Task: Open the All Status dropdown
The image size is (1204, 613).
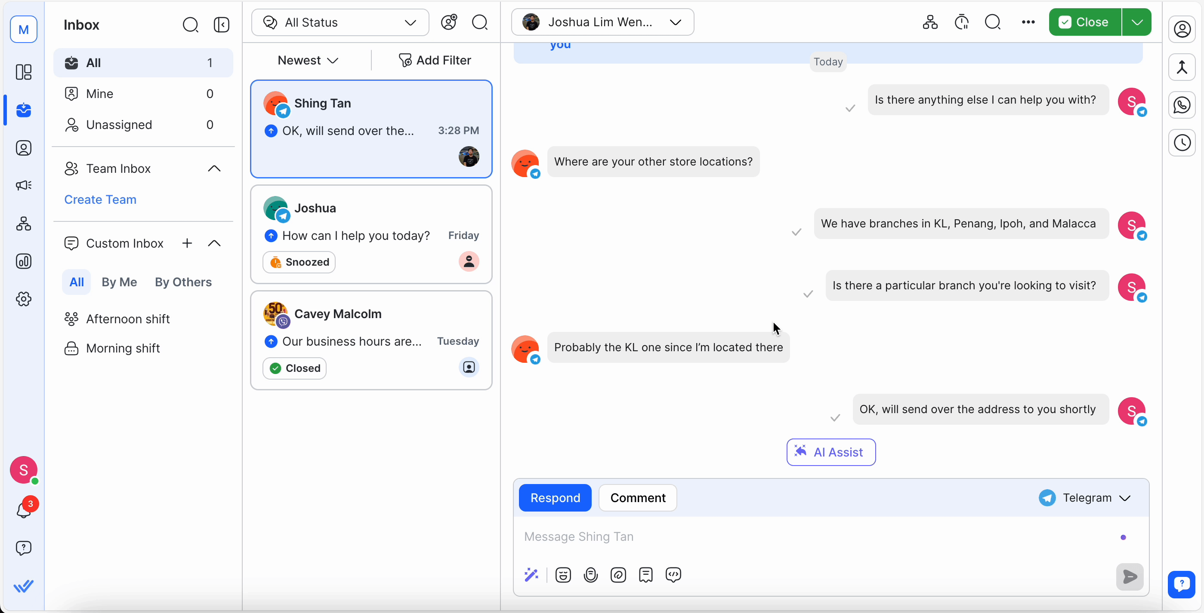Action: coord(340,22)
